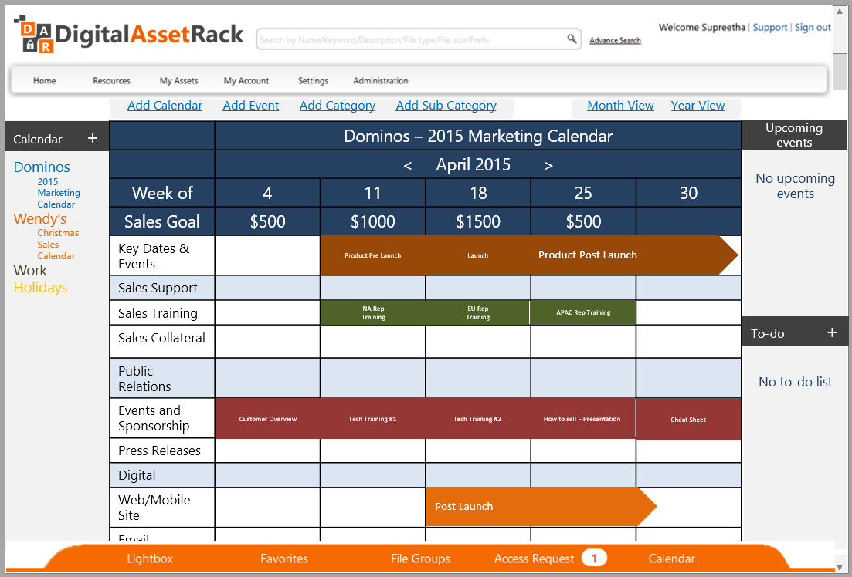This screenshot has width=852, height=577.
Task: Go to previous month arrow
Action: click(408, 165)
